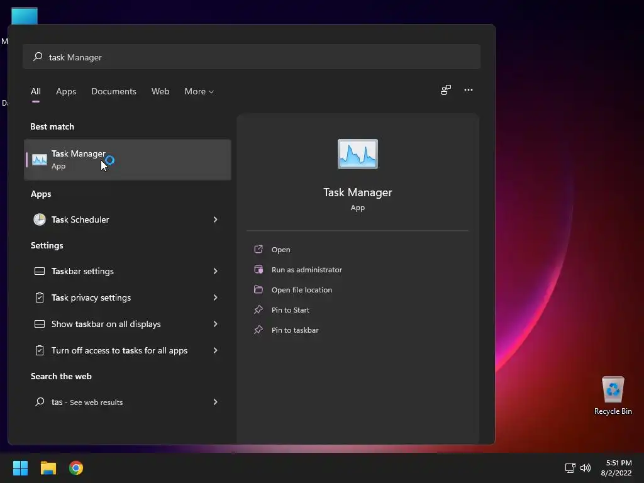Click the Open file location folder icon
644x483 pixels.
click(258, 289)
